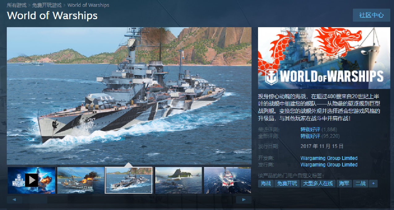
Task: Open the red-white warship screenshot thumbnail
Action: (x=227, y=180)
